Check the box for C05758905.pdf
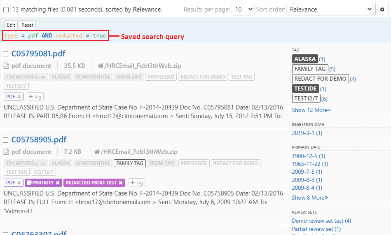Image resolution: width=391 pixels, height=235 pixels. pos(5,140)
